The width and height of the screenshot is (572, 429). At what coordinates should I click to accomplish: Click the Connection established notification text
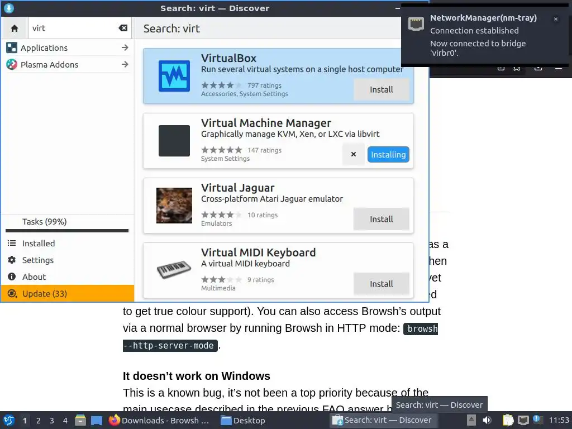click(x=474, y=31)
